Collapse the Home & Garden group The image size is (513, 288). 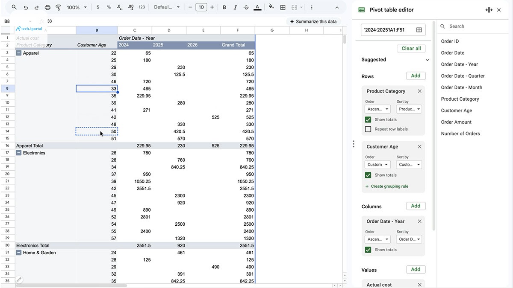(18, 253)
